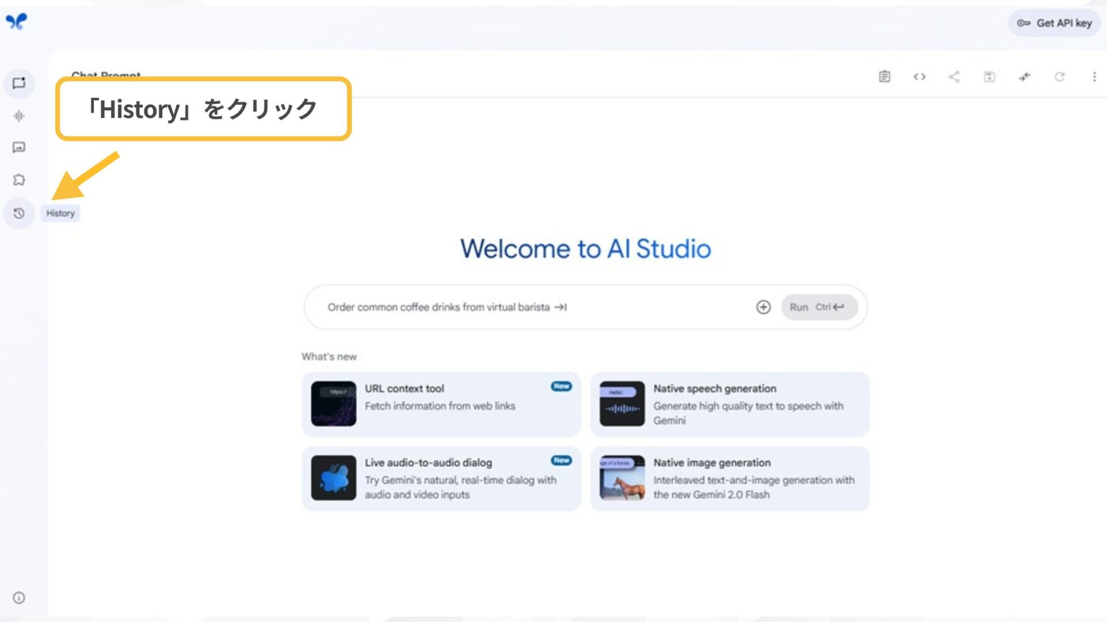The image size is (1107, 622).
Task: Save the prompt using save icon
Action: pyautogui.click(x=989, y=77)
